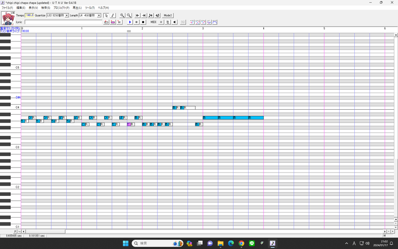The image size is (398, 249).
Task: Toggle the speaker sound icon
Action: tap(174, 22)
